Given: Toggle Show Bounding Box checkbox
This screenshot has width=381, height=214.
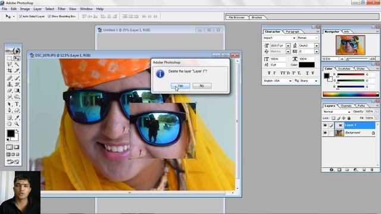Looking at the screenshot, I should (49, 16).
